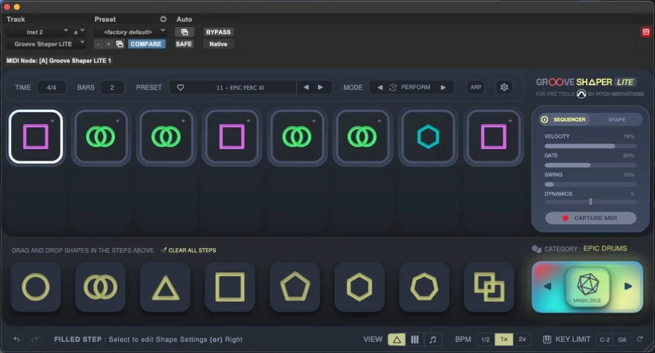Favorite the preset with heart icon

click(x=181, y=88)
